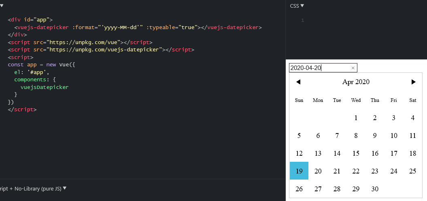Select day 20 in the calendar
Screen dimensions: 427x201
coord(318,171)
